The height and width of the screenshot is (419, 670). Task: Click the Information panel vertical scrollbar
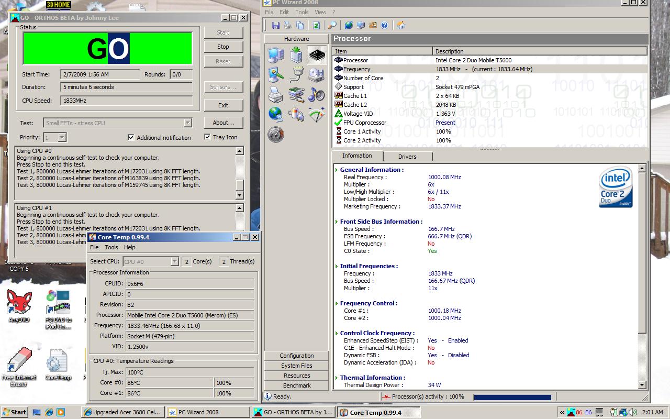[x=642, y=277]
